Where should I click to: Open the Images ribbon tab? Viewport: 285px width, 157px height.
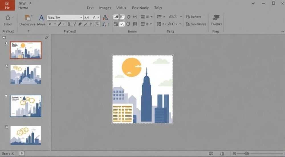[105, 8]
